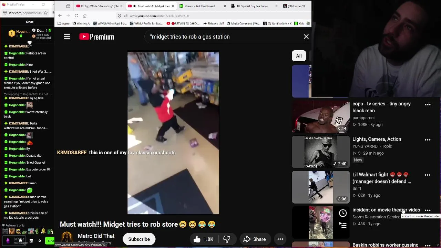The height and width of the screenshot is (248, 441).
Task: Open Kick chat settings gear
Action: click(x=40, y=241)
